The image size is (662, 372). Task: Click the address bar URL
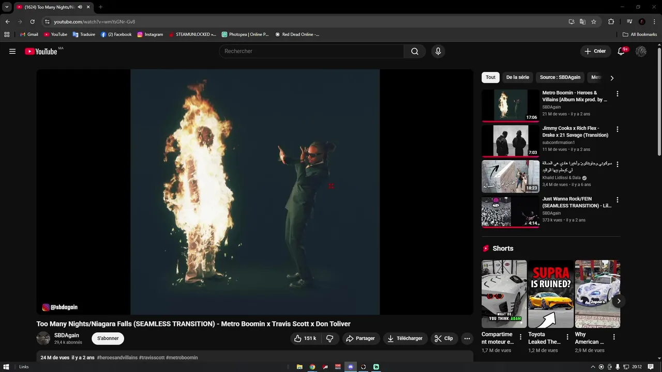coord(95,22)
